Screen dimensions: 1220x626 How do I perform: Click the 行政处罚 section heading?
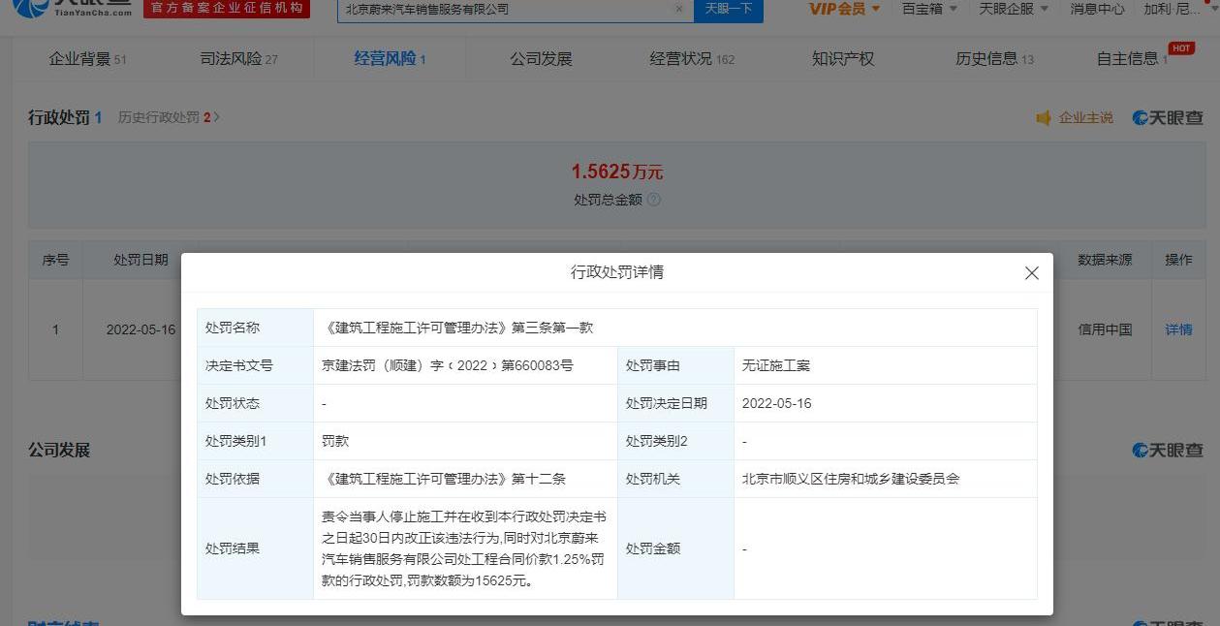pos(58,117)
